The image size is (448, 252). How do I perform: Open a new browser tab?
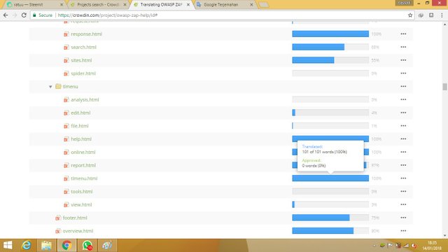pos(263,5)
